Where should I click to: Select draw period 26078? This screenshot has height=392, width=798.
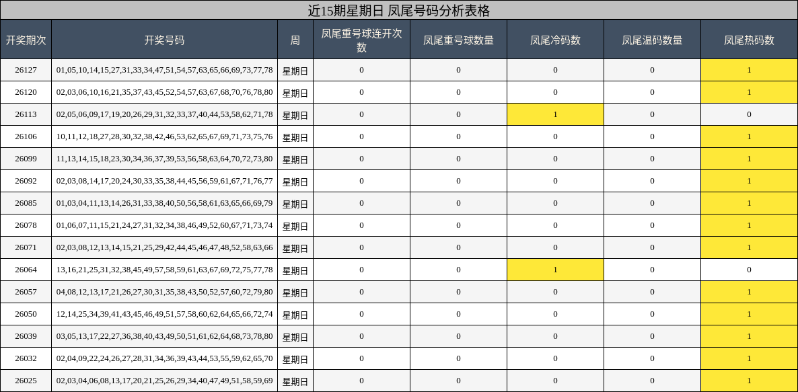[x=26, y=225]
